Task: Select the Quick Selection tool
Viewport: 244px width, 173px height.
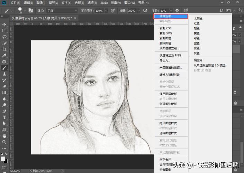Action: [4, 43]
